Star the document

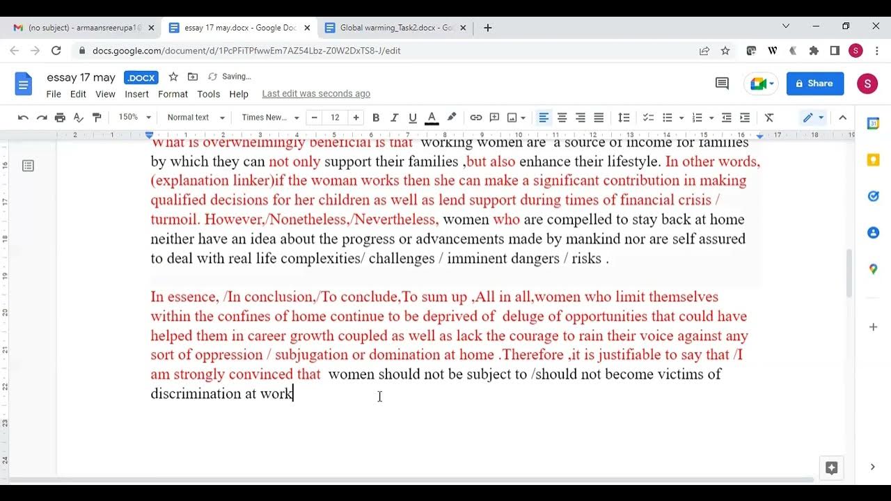[173, 77]
